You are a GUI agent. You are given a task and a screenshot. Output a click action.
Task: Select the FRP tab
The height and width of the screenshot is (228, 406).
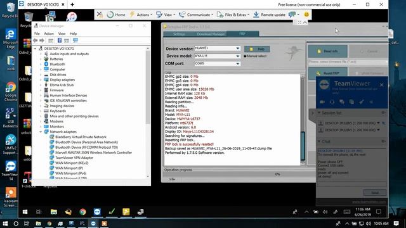click(242, 34)
